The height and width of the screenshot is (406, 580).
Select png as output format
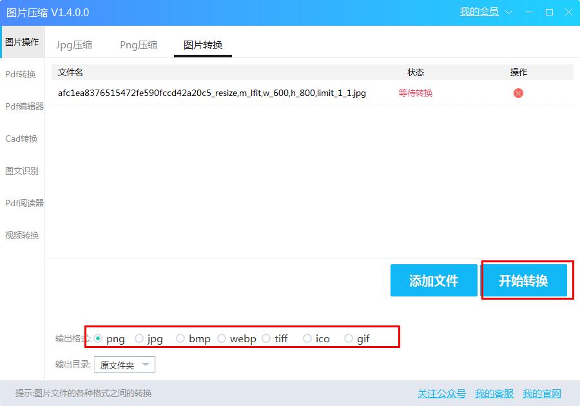(x=99, y=338)
